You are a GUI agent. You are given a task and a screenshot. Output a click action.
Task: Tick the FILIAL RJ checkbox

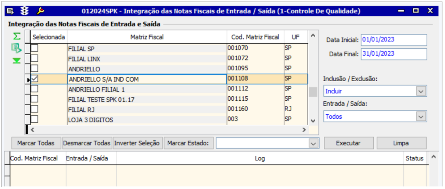point(34,109)
